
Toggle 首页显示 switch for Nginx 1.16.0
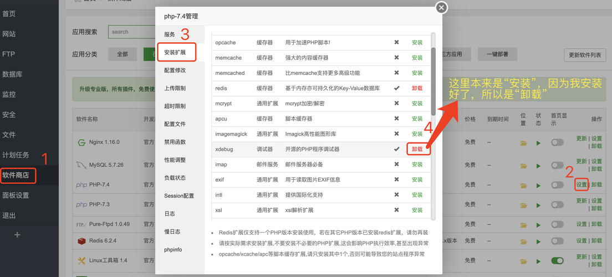(x=557, y=143)
